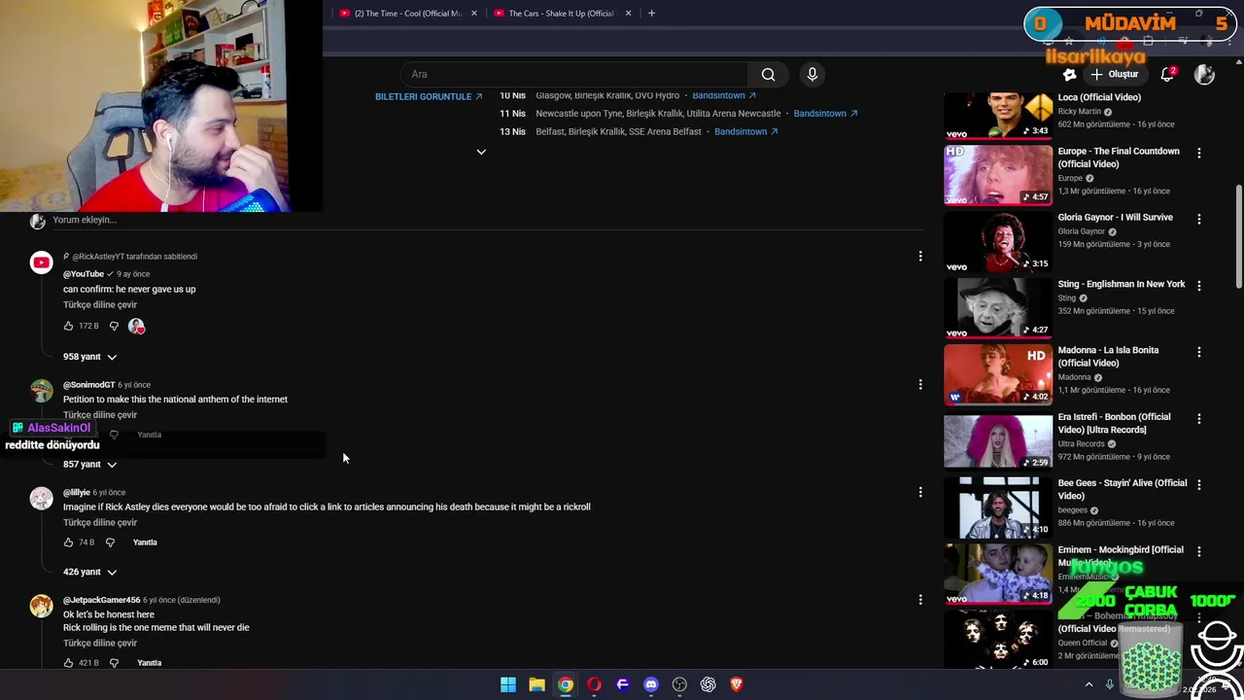Reply to the @JetpackGamer456 comment
The height and width of the screenshot is (700, 1244).
tap(149, 663)
